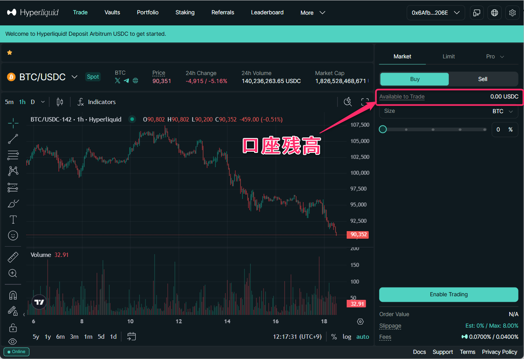The width and height of the screenshot is (524, 359).
Task: Switch to the Limit order tab
Action: click(448, 56)
